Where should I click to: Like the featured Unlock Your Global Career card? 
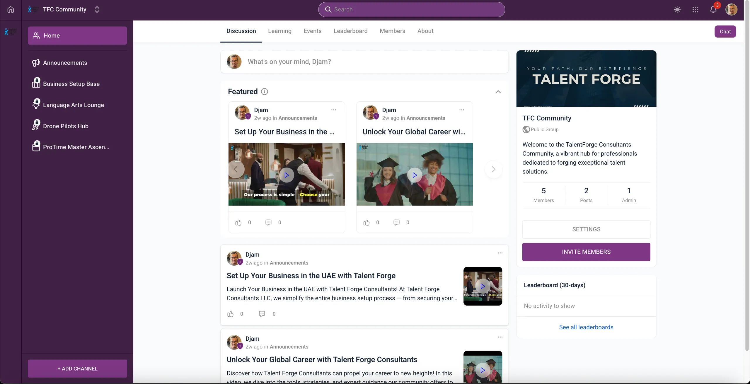[367, 223]
